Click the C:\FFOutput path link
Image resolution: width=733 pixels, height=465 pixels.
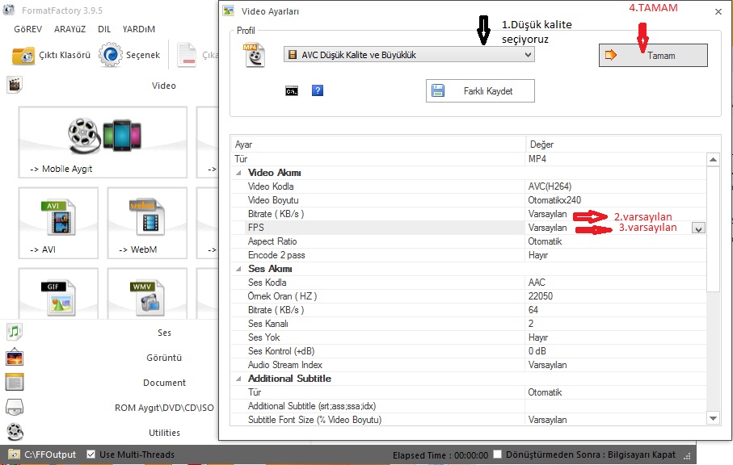(x=50, y=455)
